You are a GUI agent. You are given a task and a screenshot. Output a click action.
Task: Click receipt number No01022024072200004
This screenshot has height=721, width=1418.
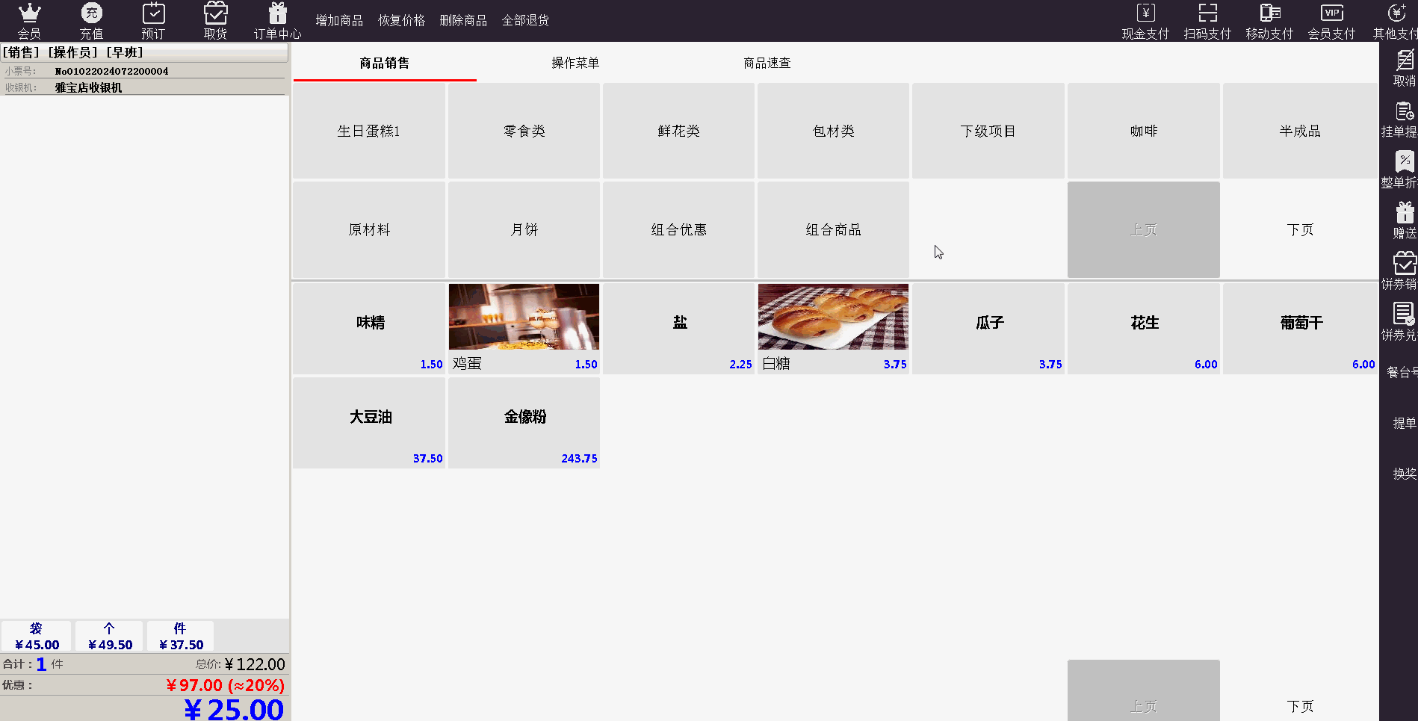[x=112, y=71]
